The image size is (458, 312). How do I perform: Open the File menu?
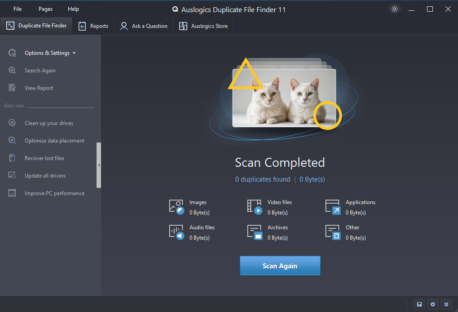pyautogui.click(x=18, y=9)
